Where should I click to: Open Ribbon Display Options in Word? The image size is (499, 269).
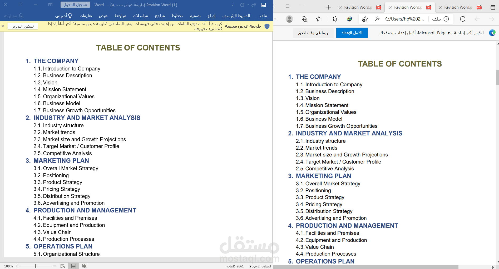pos(51,5)
